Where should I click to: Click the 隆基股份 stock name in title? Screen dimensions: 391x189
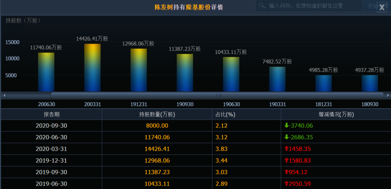point(198,7)
